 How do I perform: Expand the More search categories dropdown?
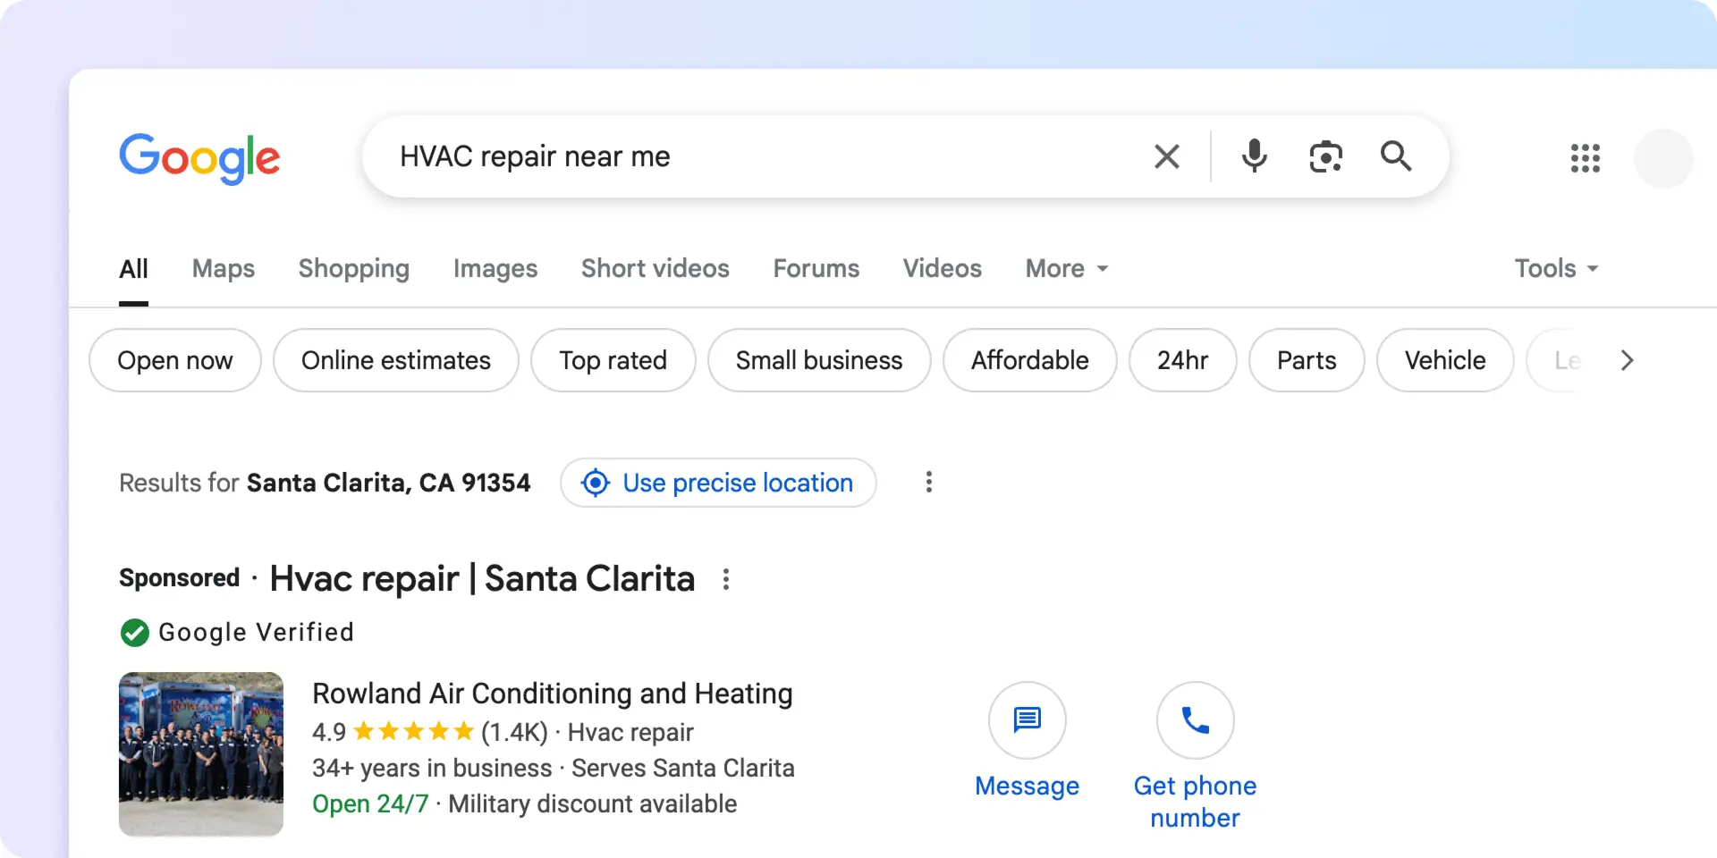tap(1066, 268)
